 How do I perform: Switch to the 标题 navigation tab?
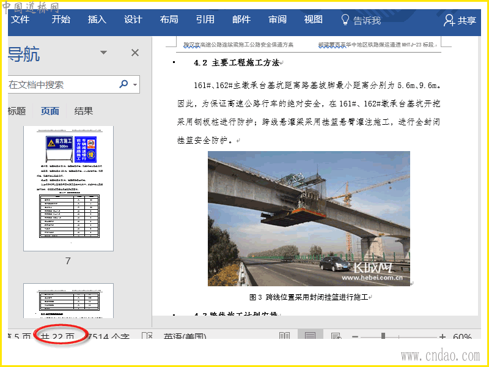[x=17, y=111]
